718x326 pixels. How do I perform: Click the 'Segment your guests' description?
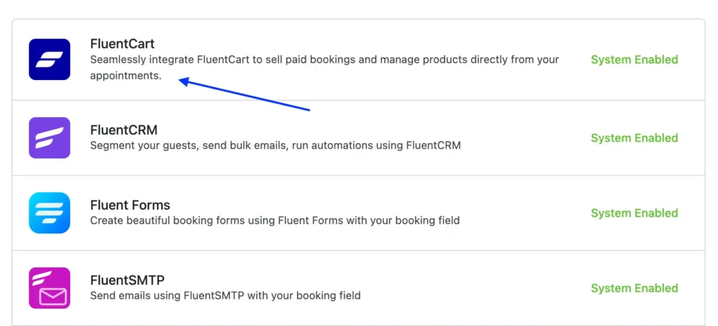(275, 146)
